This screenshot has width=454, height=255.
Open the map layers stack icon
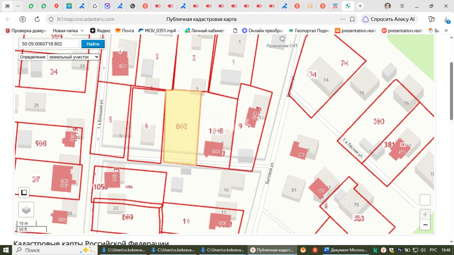pyautogui.click(x=26, y=210)
